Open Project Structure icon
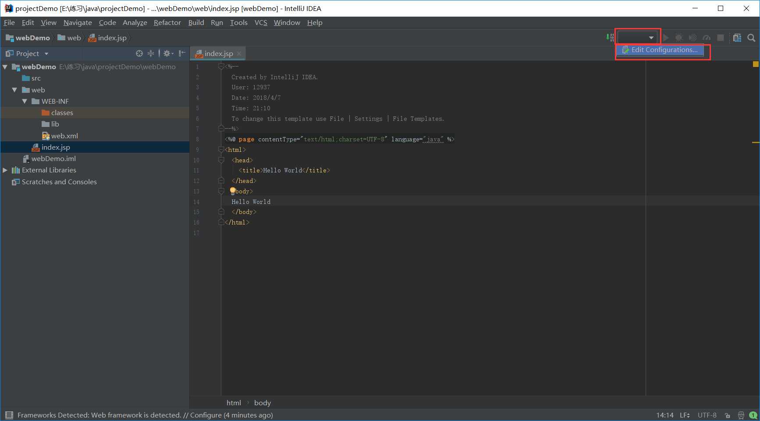 737,38
